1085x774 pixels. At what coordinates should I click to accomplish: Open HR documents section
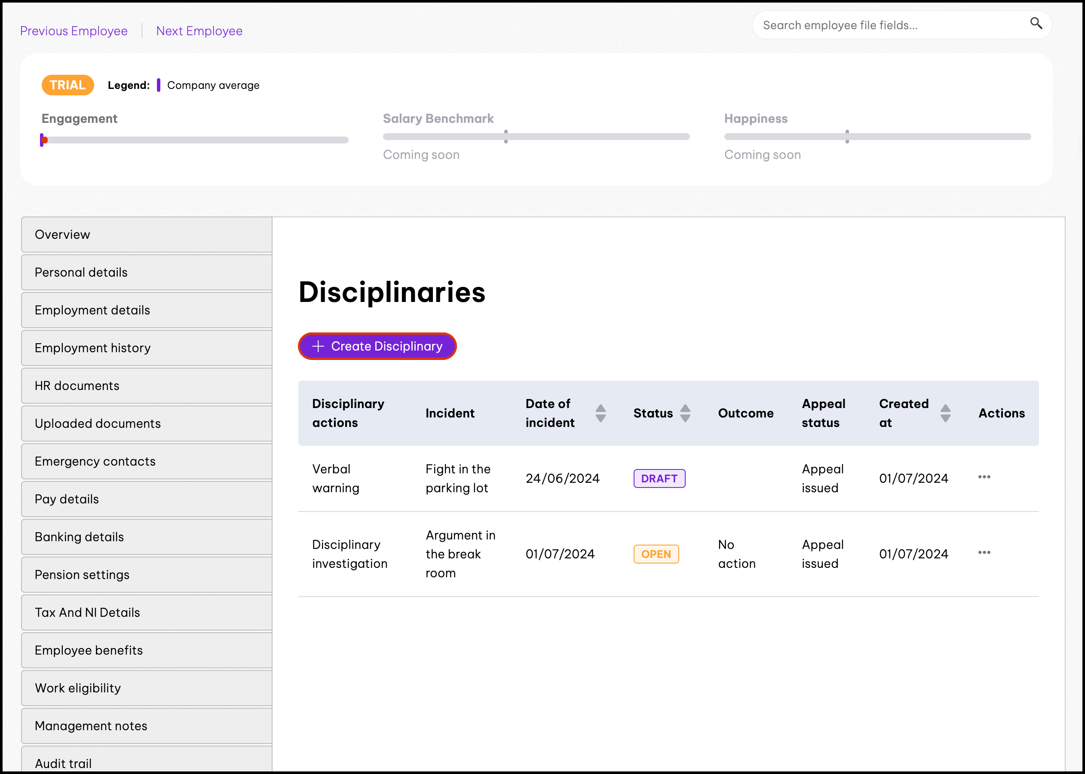tap(147, 386)
